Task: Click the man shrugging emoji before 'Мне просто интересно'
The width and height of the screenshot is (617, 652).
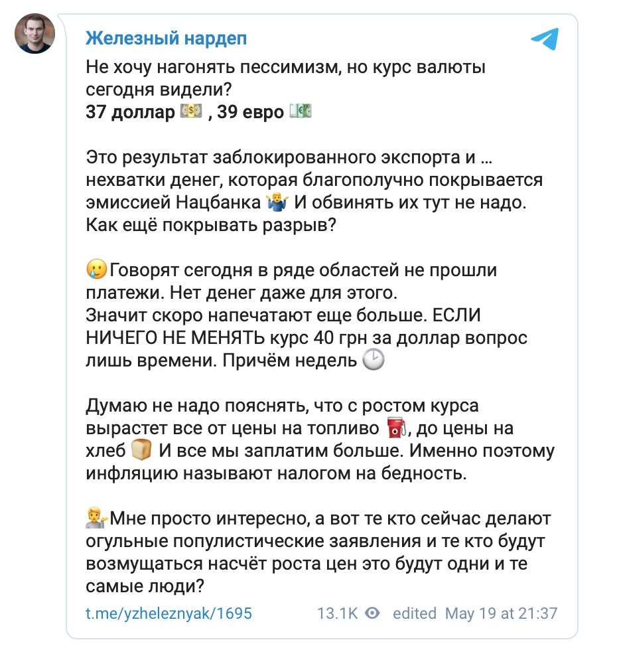Action: tap(97, 518)
